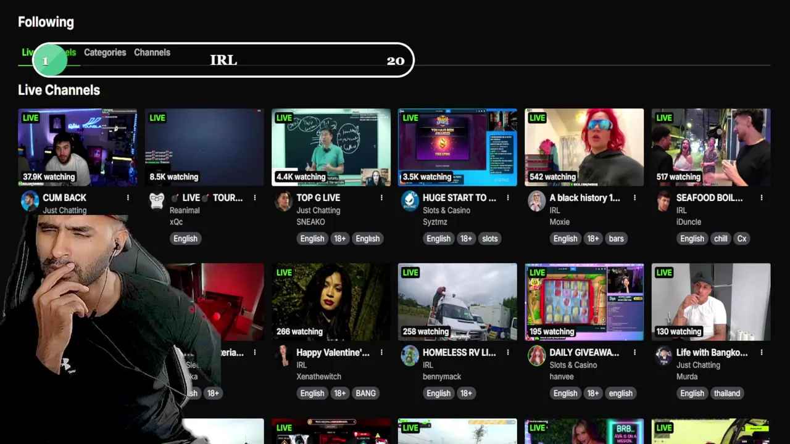Open options for HOMELESS RV LI stream
The width and height of the screenshot is (790, 444).
(508, 353)
